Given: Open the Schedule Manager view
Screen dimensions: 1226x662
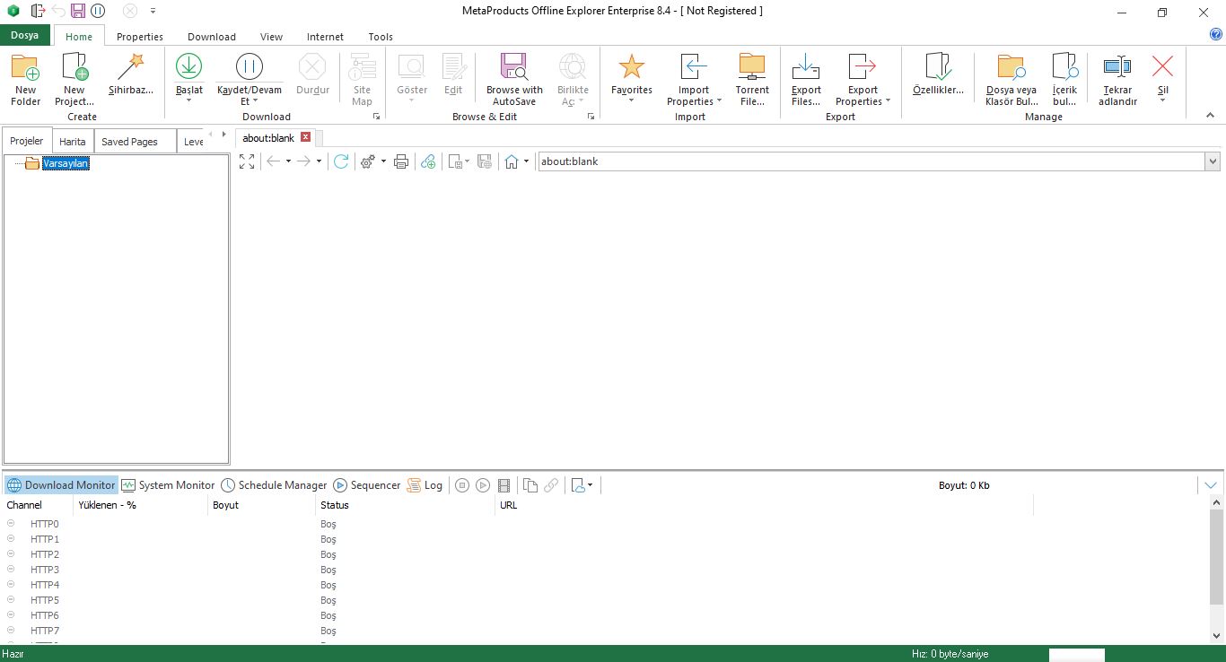Looking at the screenshot, I should coord(274,485).
